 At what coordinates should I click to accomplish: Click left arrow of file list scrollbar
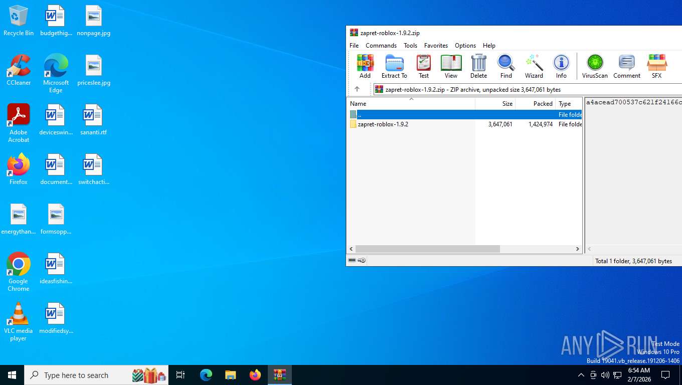[x=351, y=249]
